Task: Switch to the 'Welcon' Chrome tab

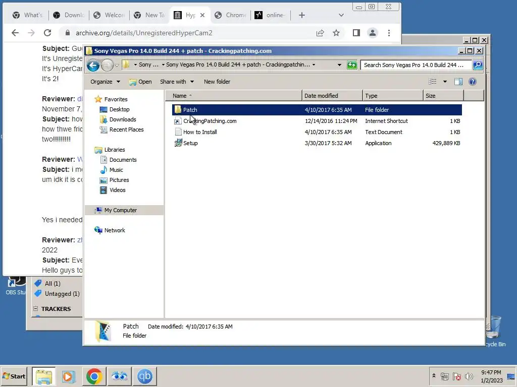Action: [x=109, y=15]
